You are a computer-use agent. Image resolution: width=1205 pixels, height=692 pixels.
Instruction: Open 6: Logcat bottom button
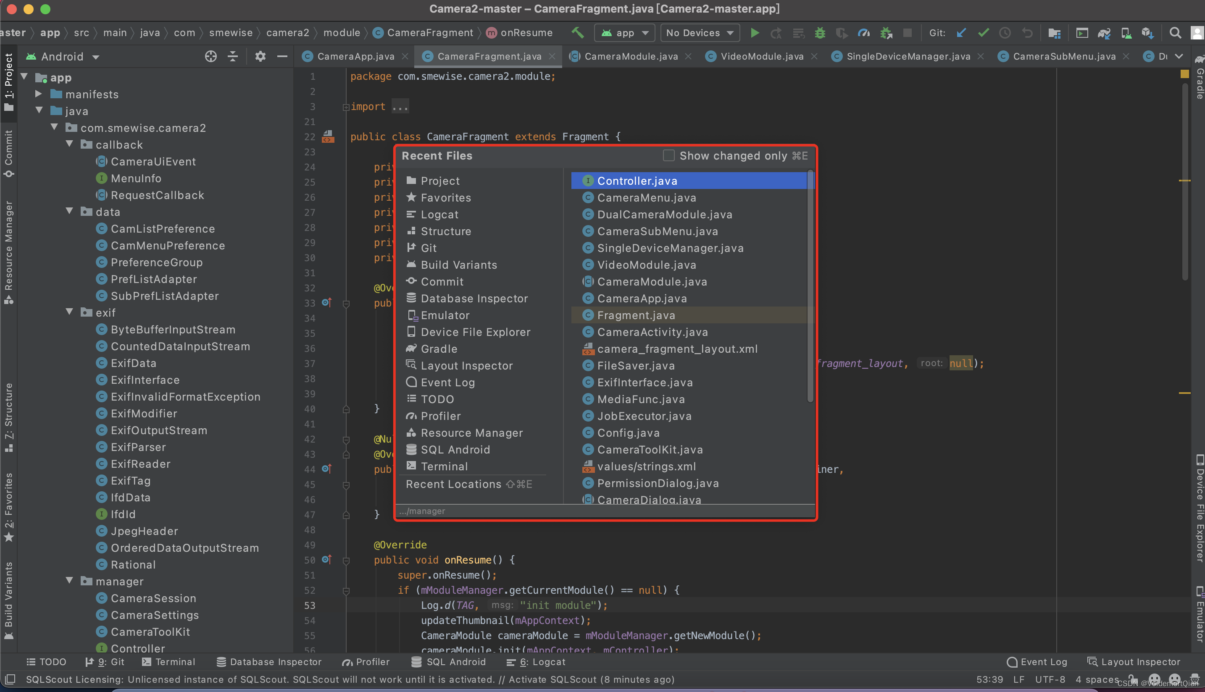[536, 662]
